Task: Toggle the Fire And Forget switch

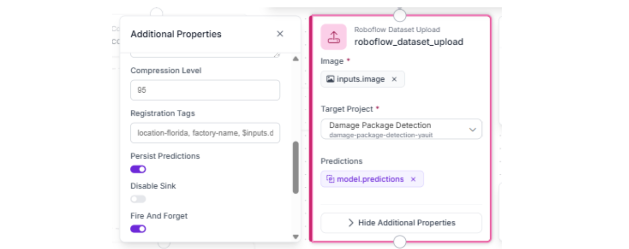Action: [x=138, y=229]
